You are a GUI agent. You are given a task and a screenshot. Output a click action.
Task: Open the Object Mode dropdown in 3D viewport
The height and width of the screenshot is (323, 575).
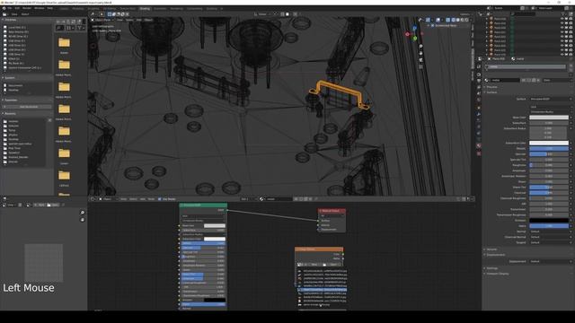click(x=103, y=20)
